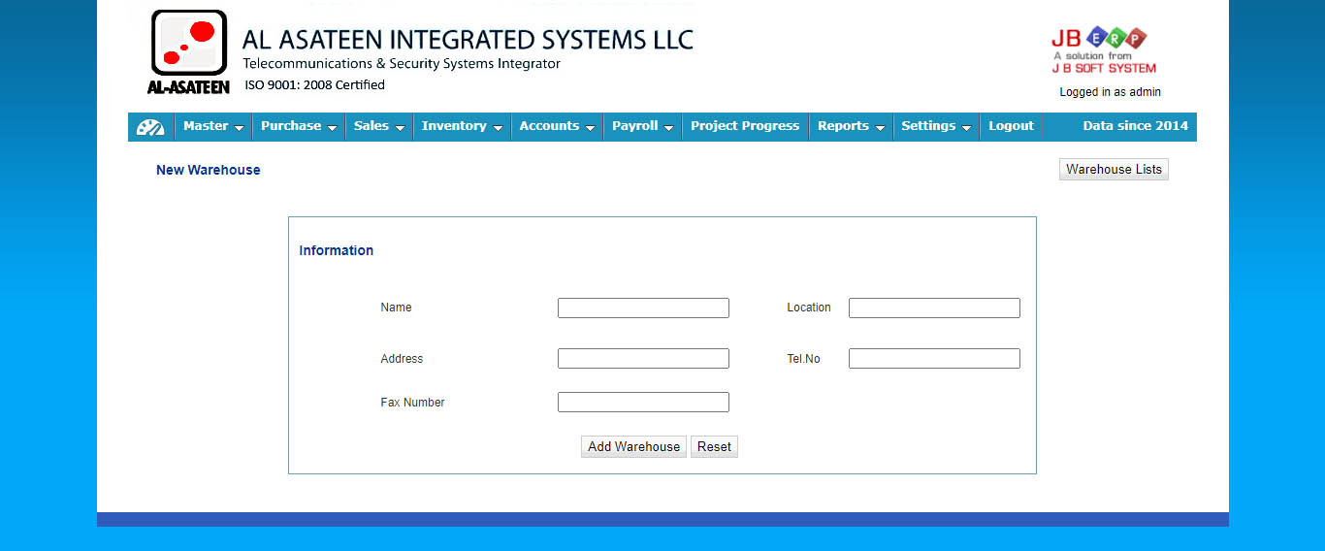Viewport: 1325px width, 551px height.
Task: Click the Al-Asateen company logo
Action: (x=189, y=52)
